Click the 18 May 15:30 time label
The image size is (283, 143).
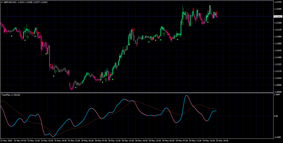(128, 141)
